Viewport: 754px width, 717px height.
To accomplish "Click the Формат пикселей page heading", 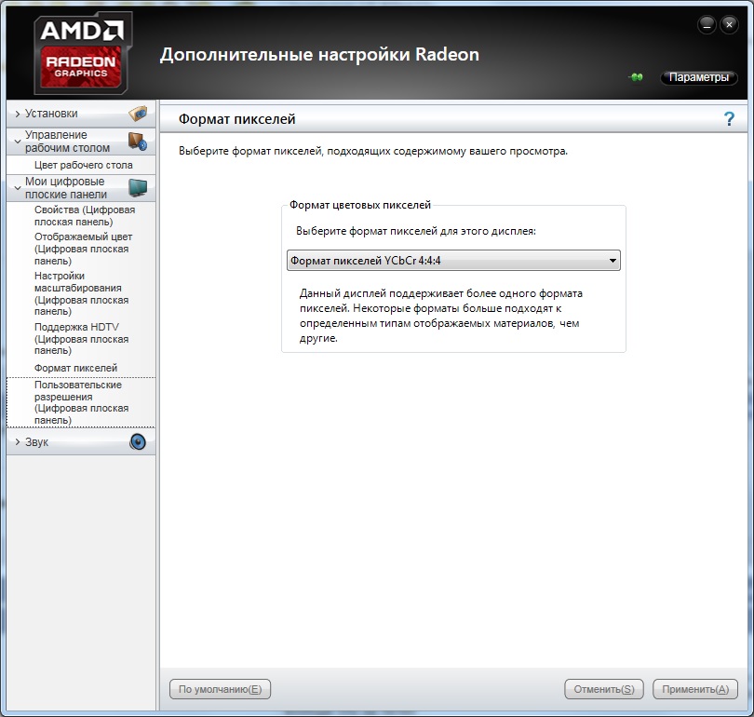I will [237, 119].
